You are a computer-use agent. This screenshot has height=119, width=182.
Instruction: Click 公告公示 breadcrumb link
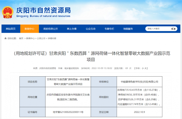point(41,38)
